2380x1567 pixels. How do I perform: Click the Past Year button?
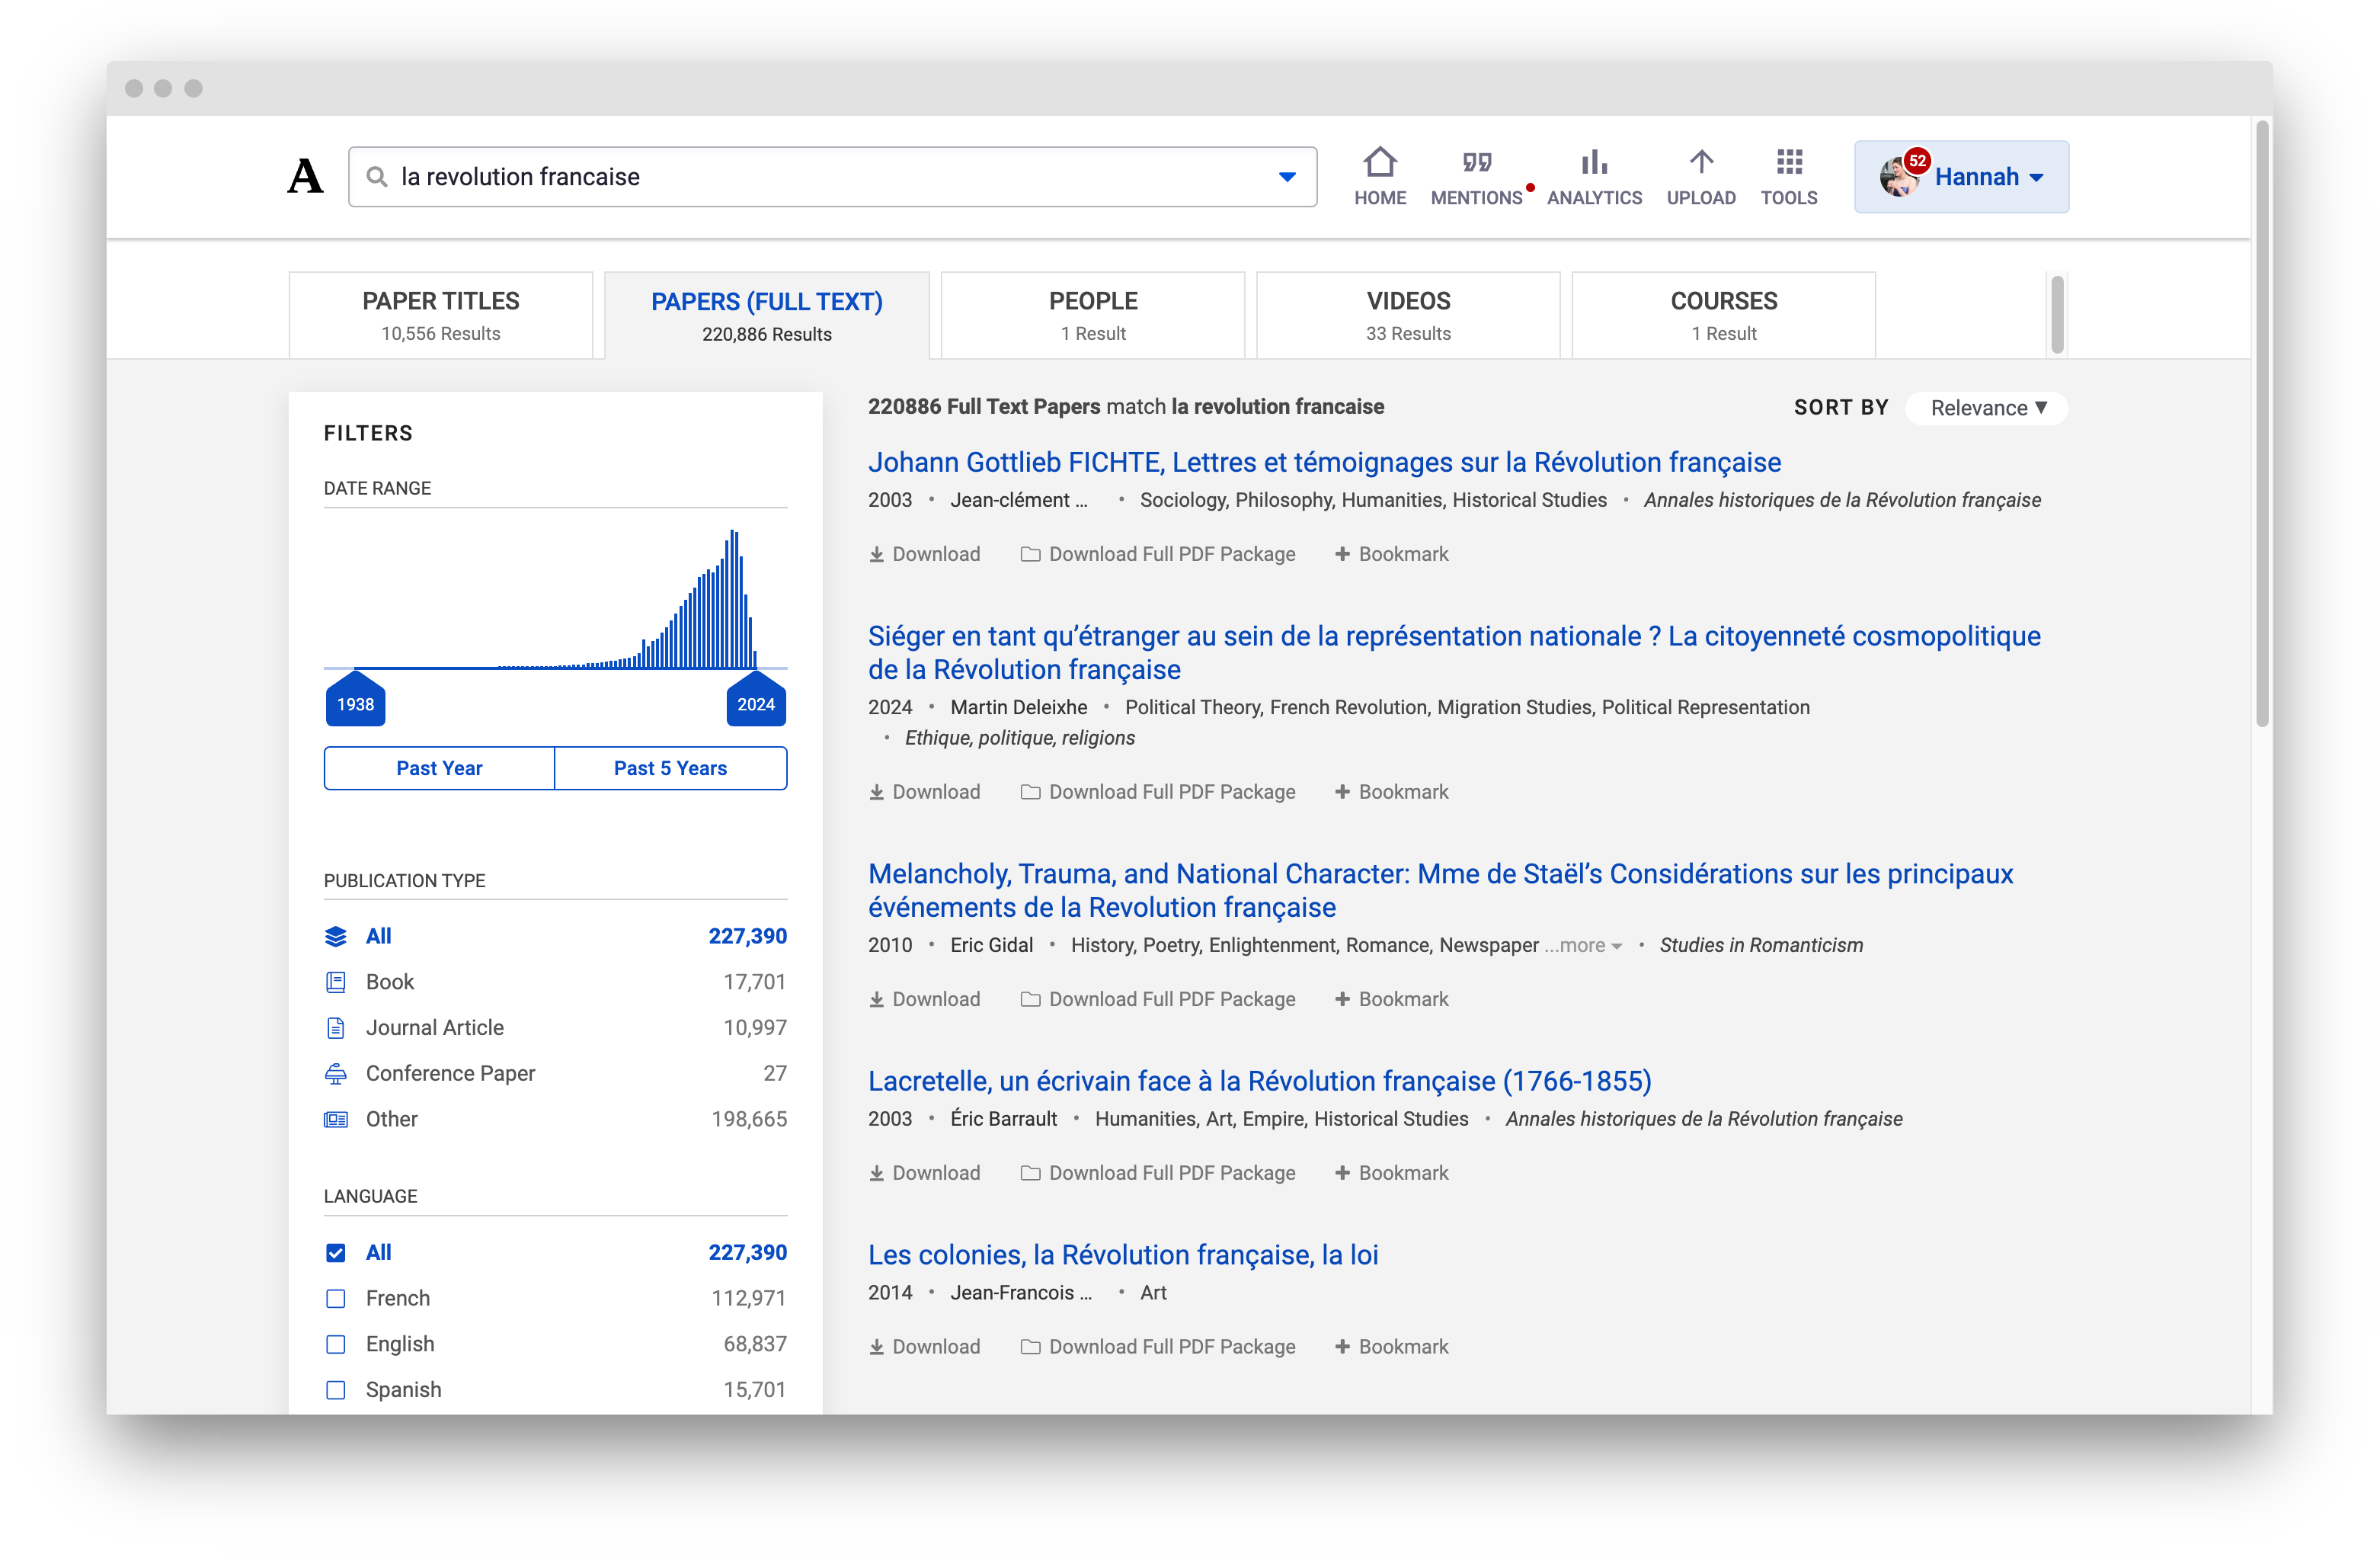pyautogui.click(x=439, y=768)
